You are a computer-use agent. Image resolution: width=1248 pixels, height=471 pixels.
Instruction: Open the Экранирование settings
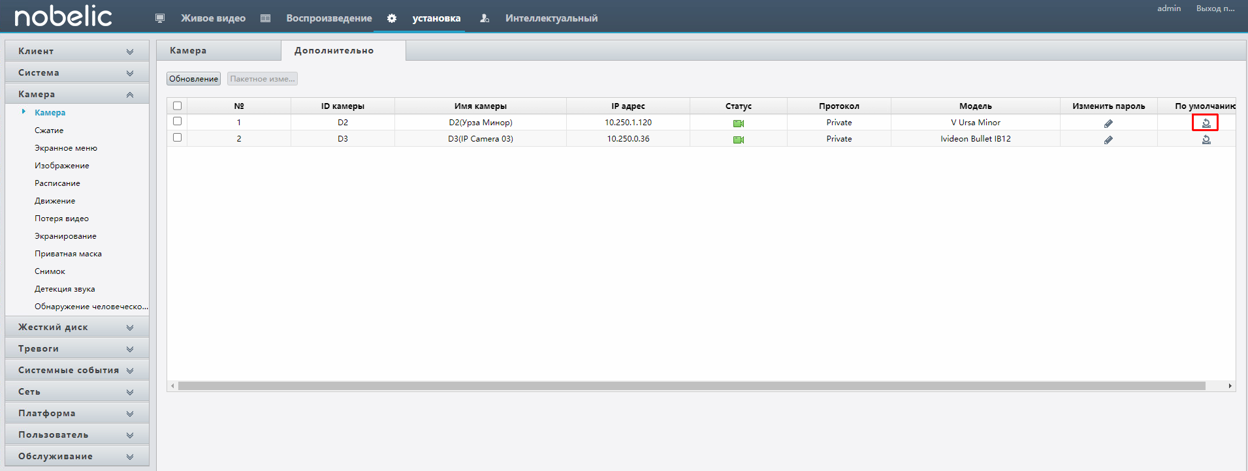point(65,236)
